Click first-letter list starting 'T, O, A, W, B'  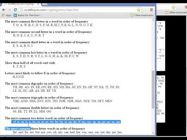[x=53, y=25]
